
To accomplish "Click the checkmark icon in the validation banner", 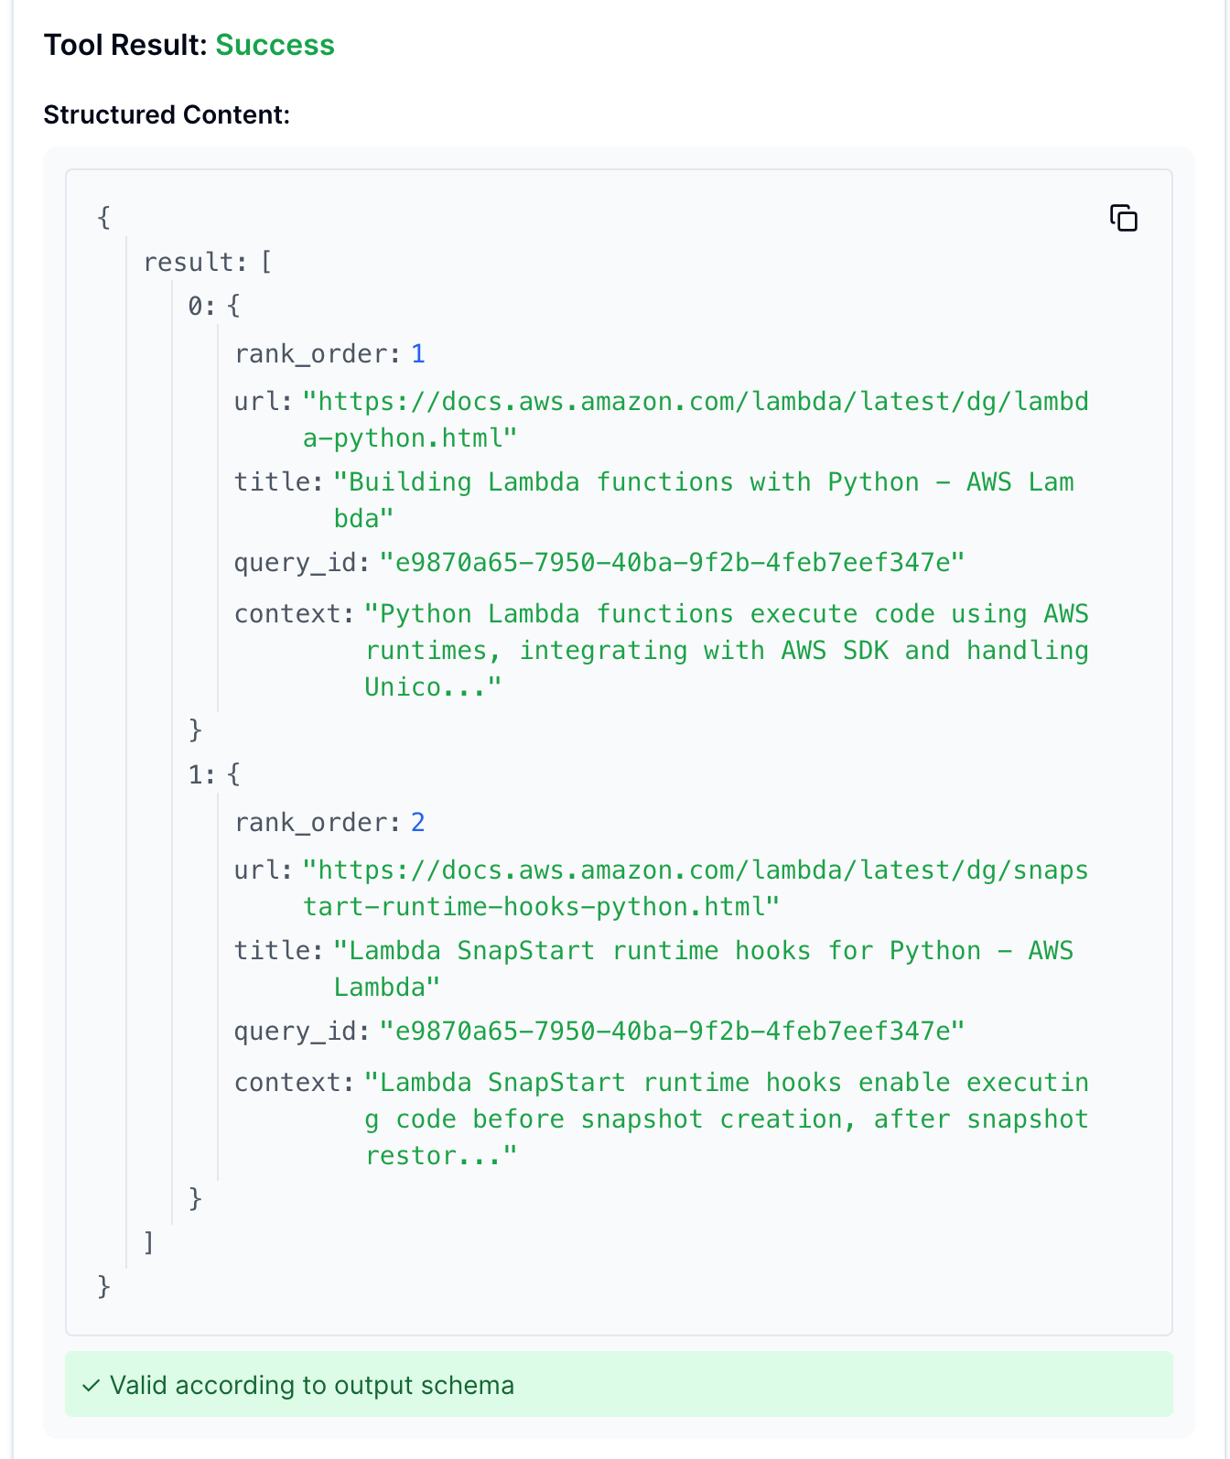I will pyautogui.click(x=91, y=1385).
